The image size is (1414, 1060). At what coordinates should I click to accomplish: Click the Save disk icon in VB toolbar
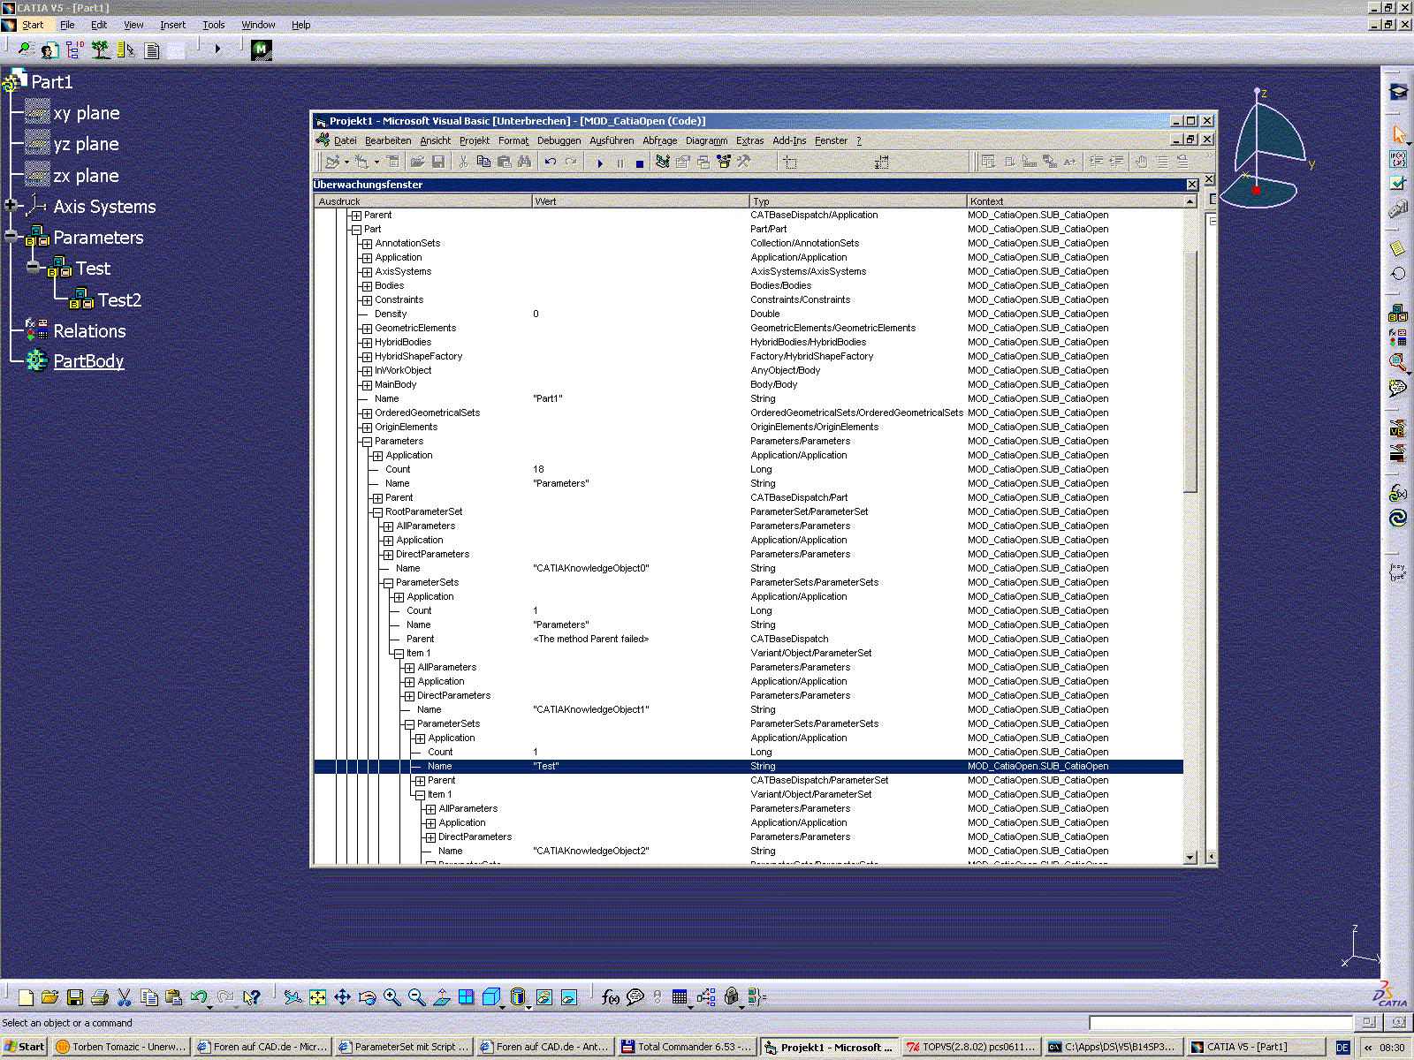(x=437, y=162)
